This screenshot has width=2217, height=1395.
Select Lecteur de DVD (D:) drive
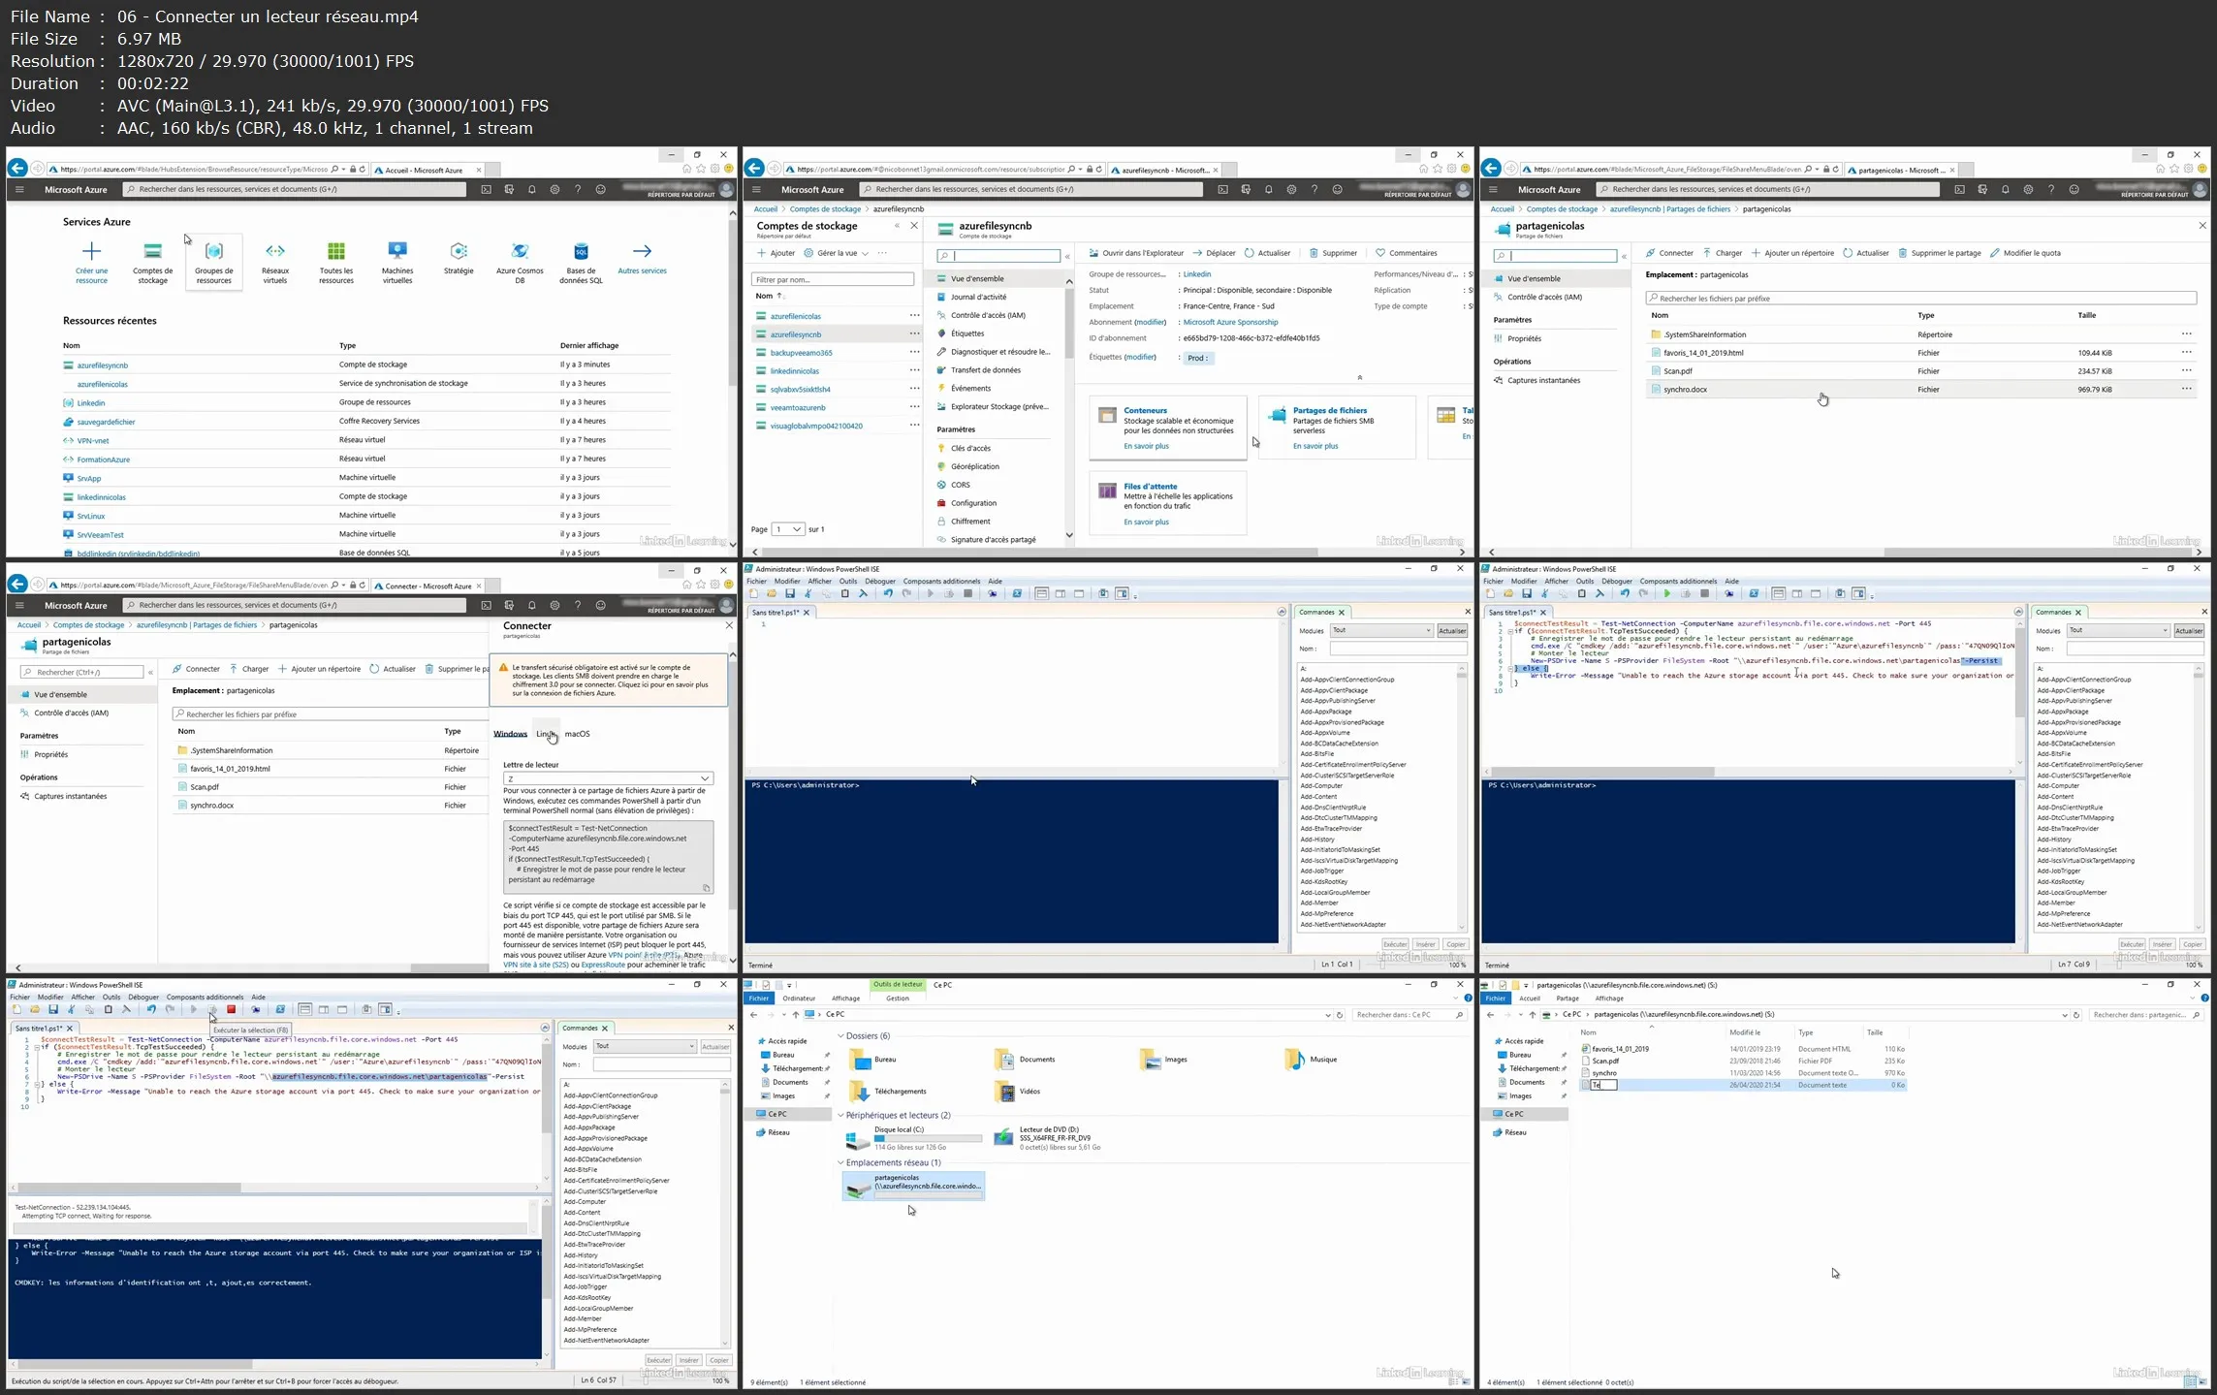(1047, 1138)
